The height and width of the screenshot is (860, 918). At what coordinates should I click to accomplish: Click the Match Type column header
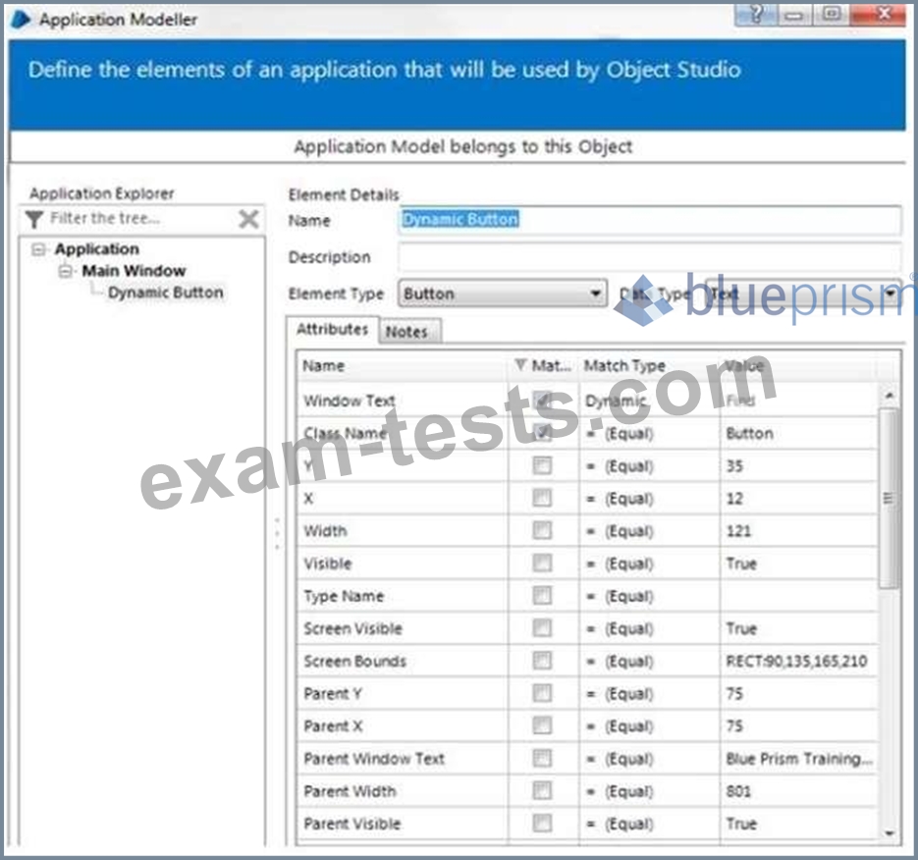[649, 366]
